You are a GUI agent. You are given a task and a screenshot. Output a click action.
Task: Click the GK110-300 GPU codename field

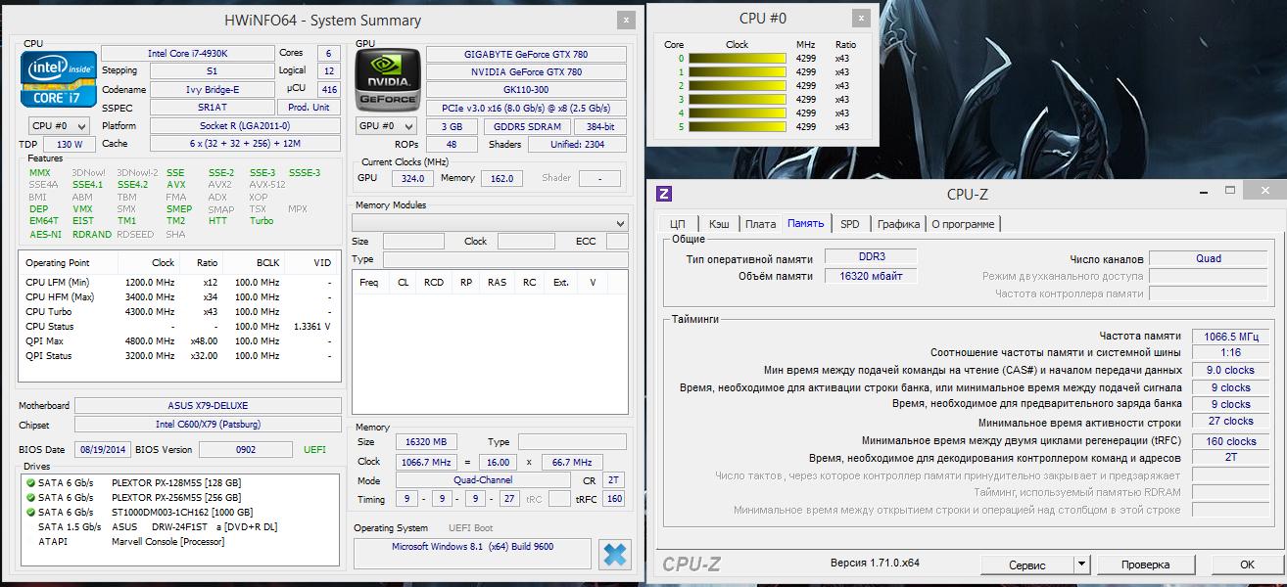coord(526,90)
